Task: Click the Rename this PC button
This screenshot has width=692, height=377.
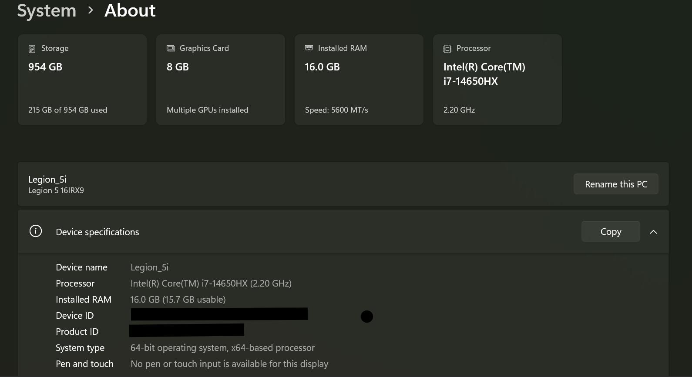Action: (x=616, y=184)
